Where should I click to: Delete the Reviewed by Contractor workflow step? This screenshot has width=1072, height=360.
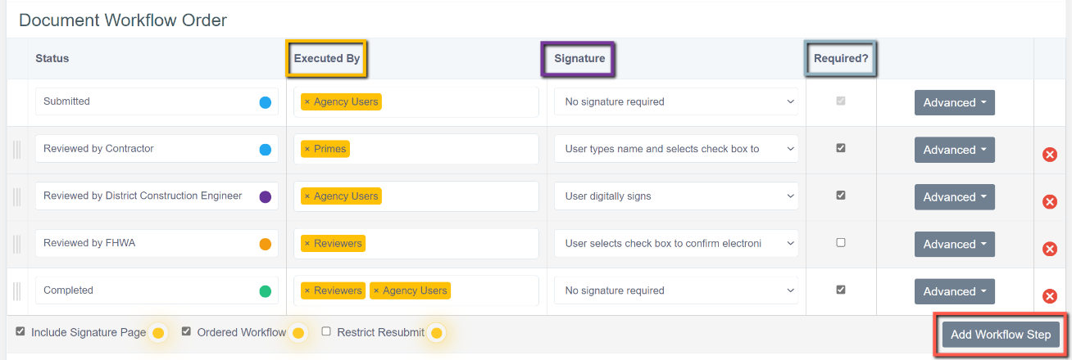(x=1049, y=155)
